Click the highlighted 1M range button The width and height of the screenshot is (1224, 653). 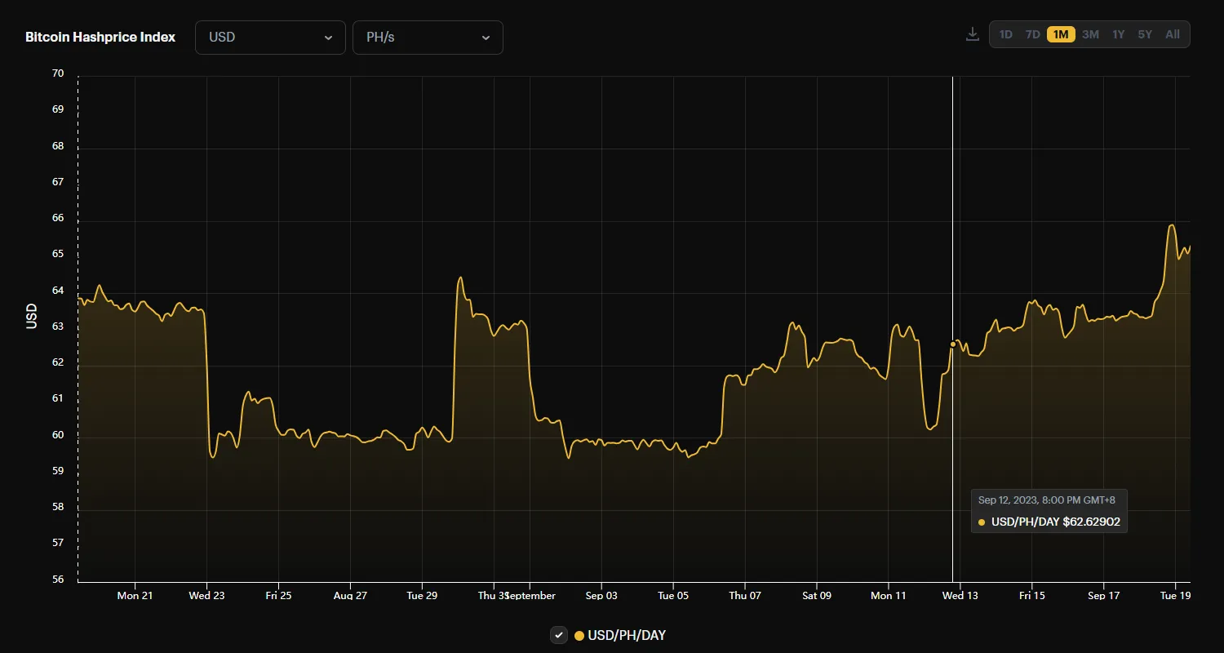pyautogui.click(x=1062, y=34)
